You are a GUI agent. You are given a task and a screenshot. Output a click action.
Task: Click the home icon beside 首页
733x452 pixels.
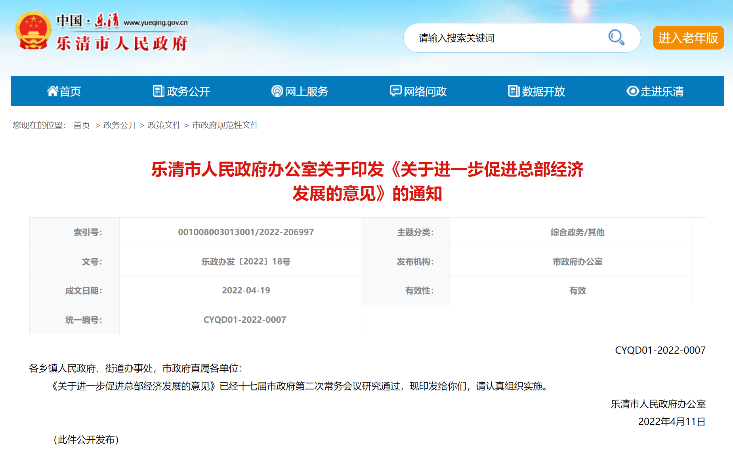52,91
